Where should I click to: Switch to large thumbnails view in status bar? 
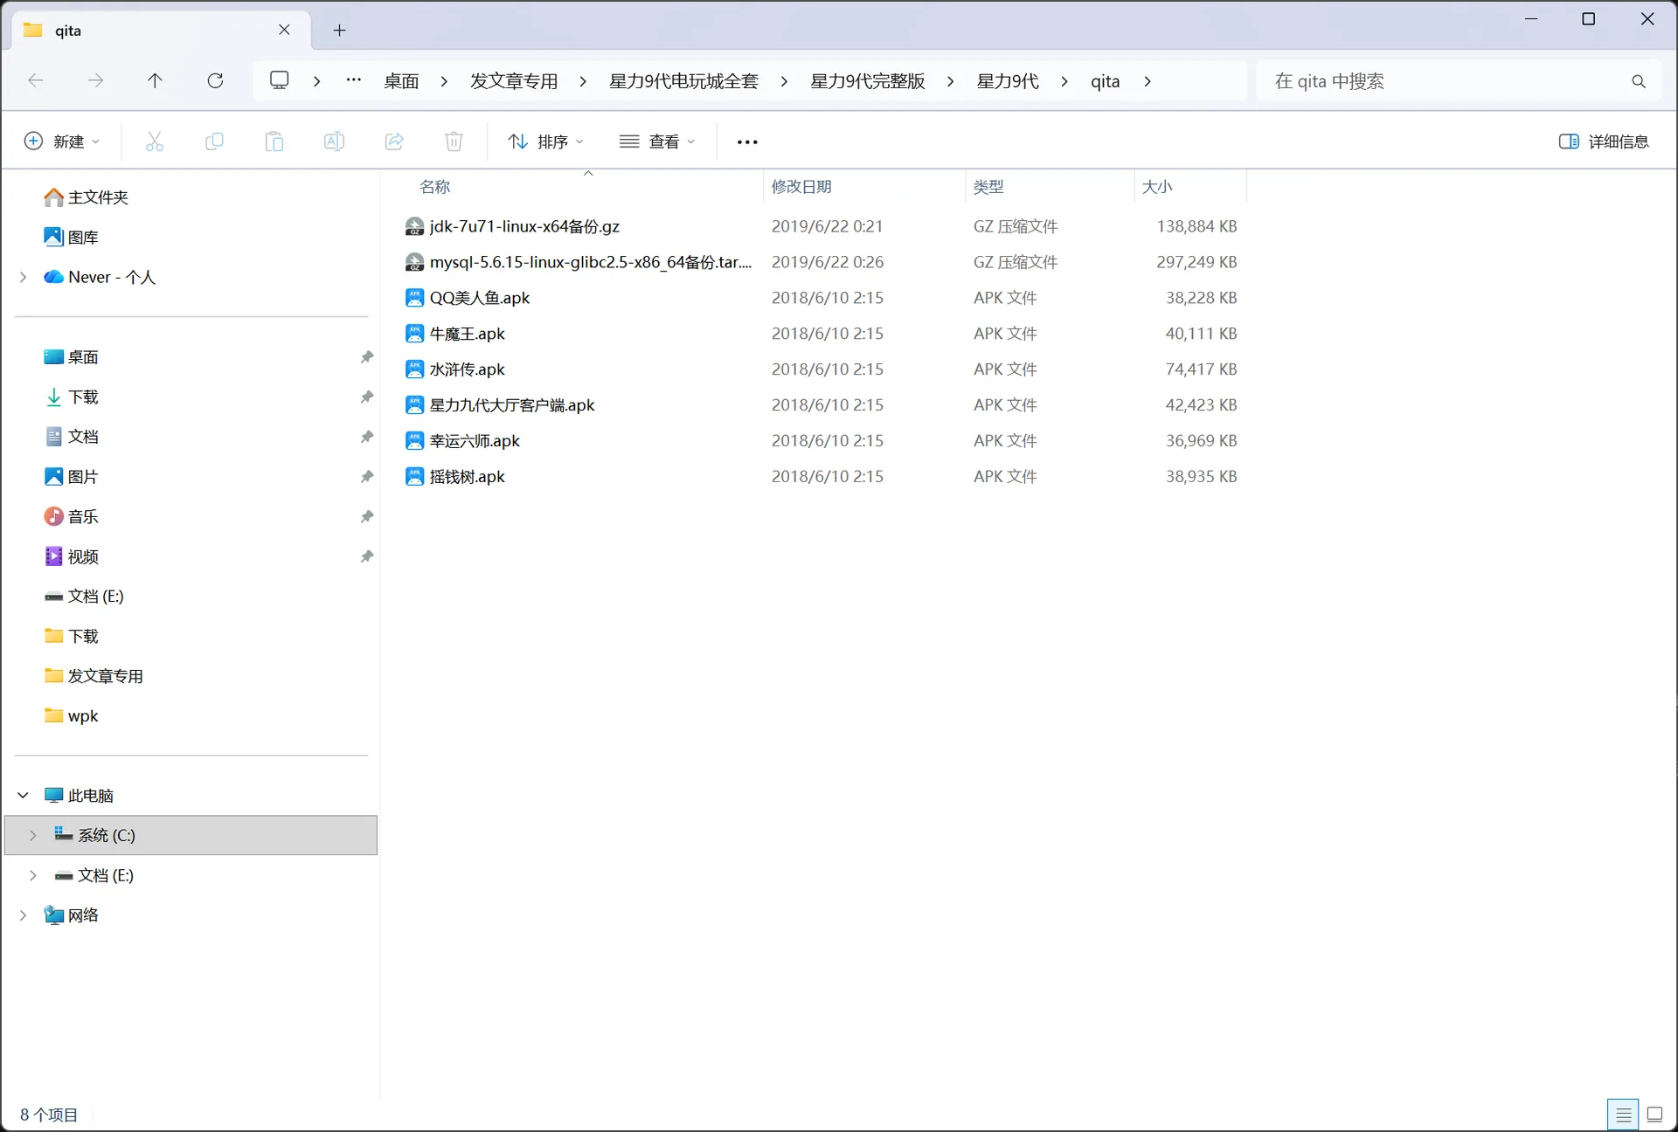pos(1654,1115)
